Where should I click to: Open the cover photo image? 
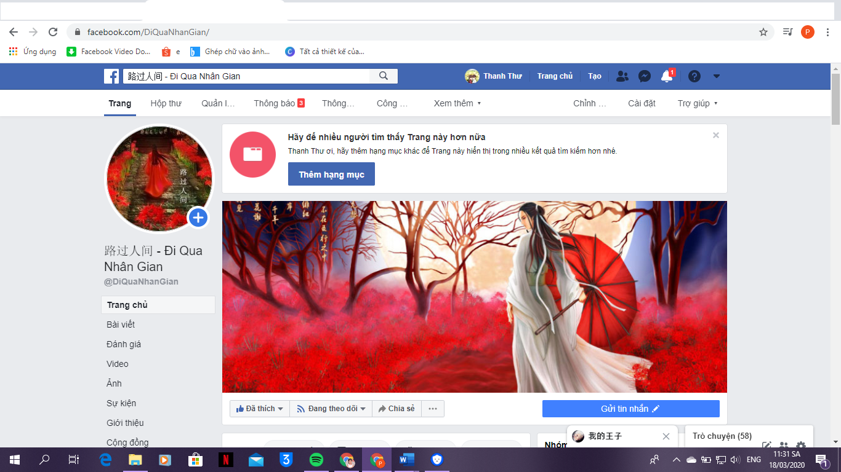pyautogui.click(x=475, y=297)
